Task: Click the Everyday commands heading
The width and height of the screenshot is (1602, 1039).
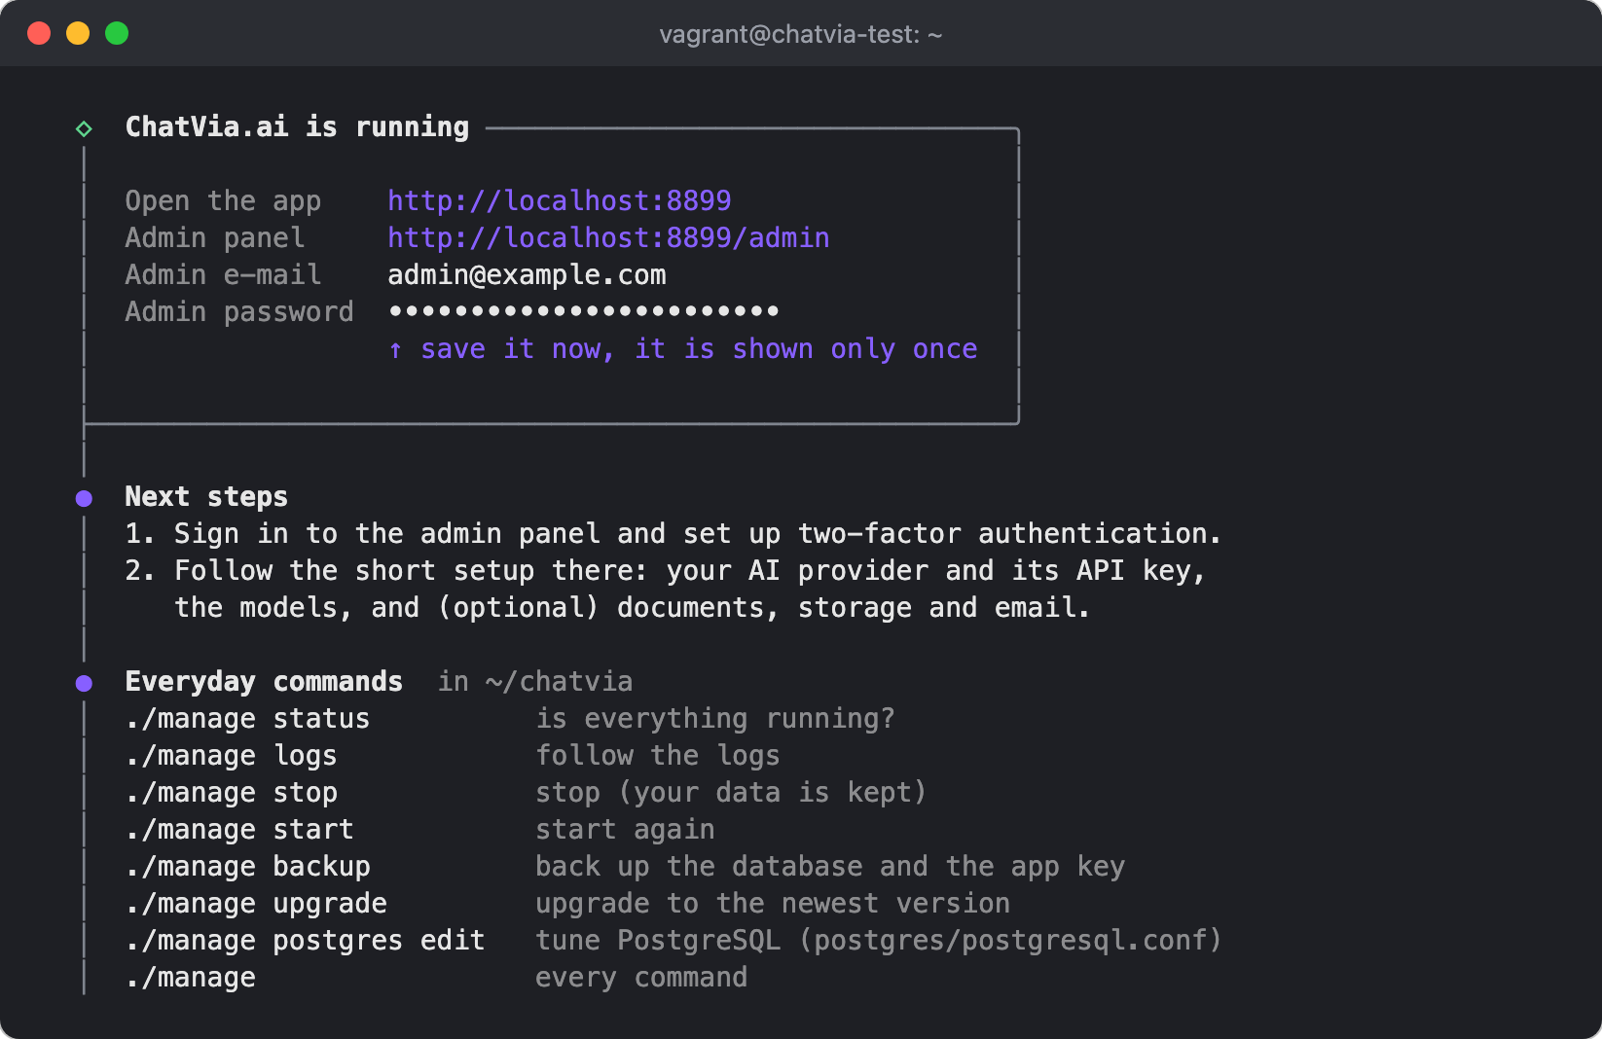Action: [264, 681]
